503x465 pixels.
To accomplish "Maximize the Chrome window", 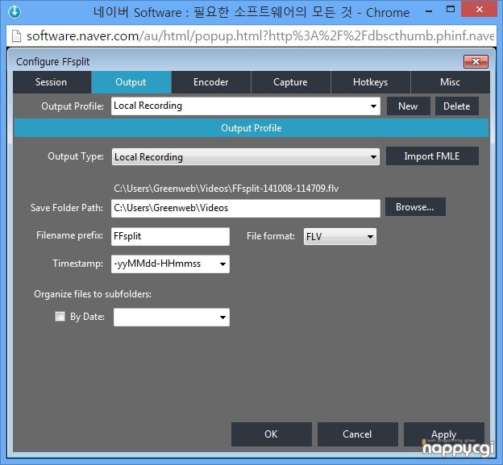I will [451, 10].
